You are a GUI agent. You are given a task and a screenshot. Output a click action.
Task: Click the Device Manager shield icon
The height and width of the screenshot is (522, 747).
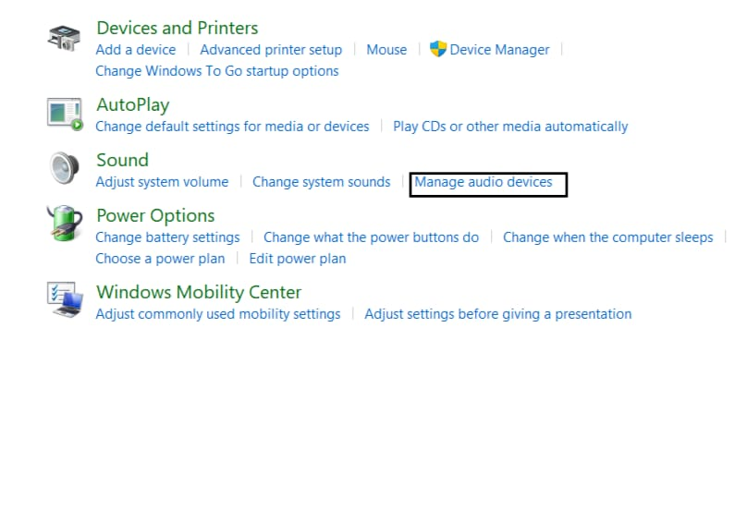[x=438, y=49]
